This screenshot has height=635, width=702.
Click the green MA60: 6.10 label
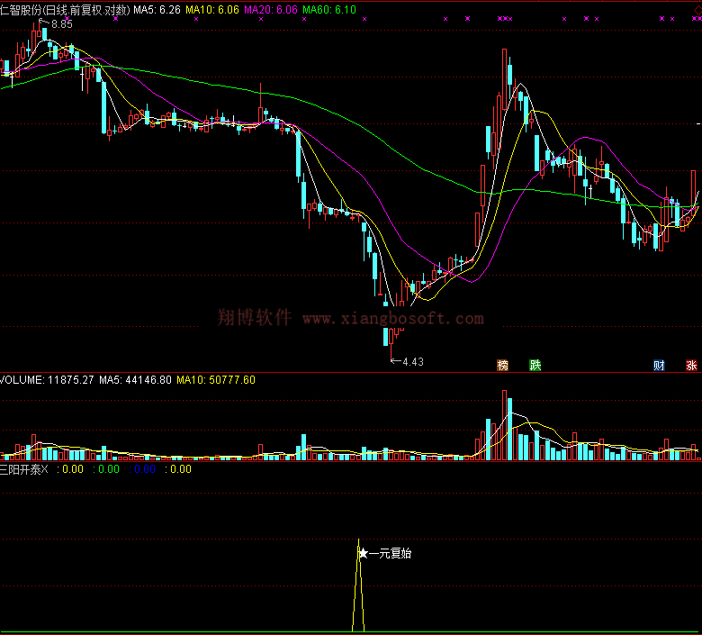point(329,9)
